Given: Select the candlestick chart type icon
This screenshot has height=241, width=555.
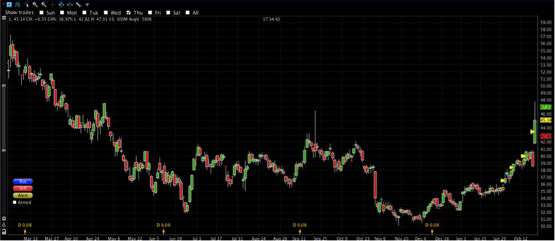Looking at the screenshot, I should coord(18,4).
